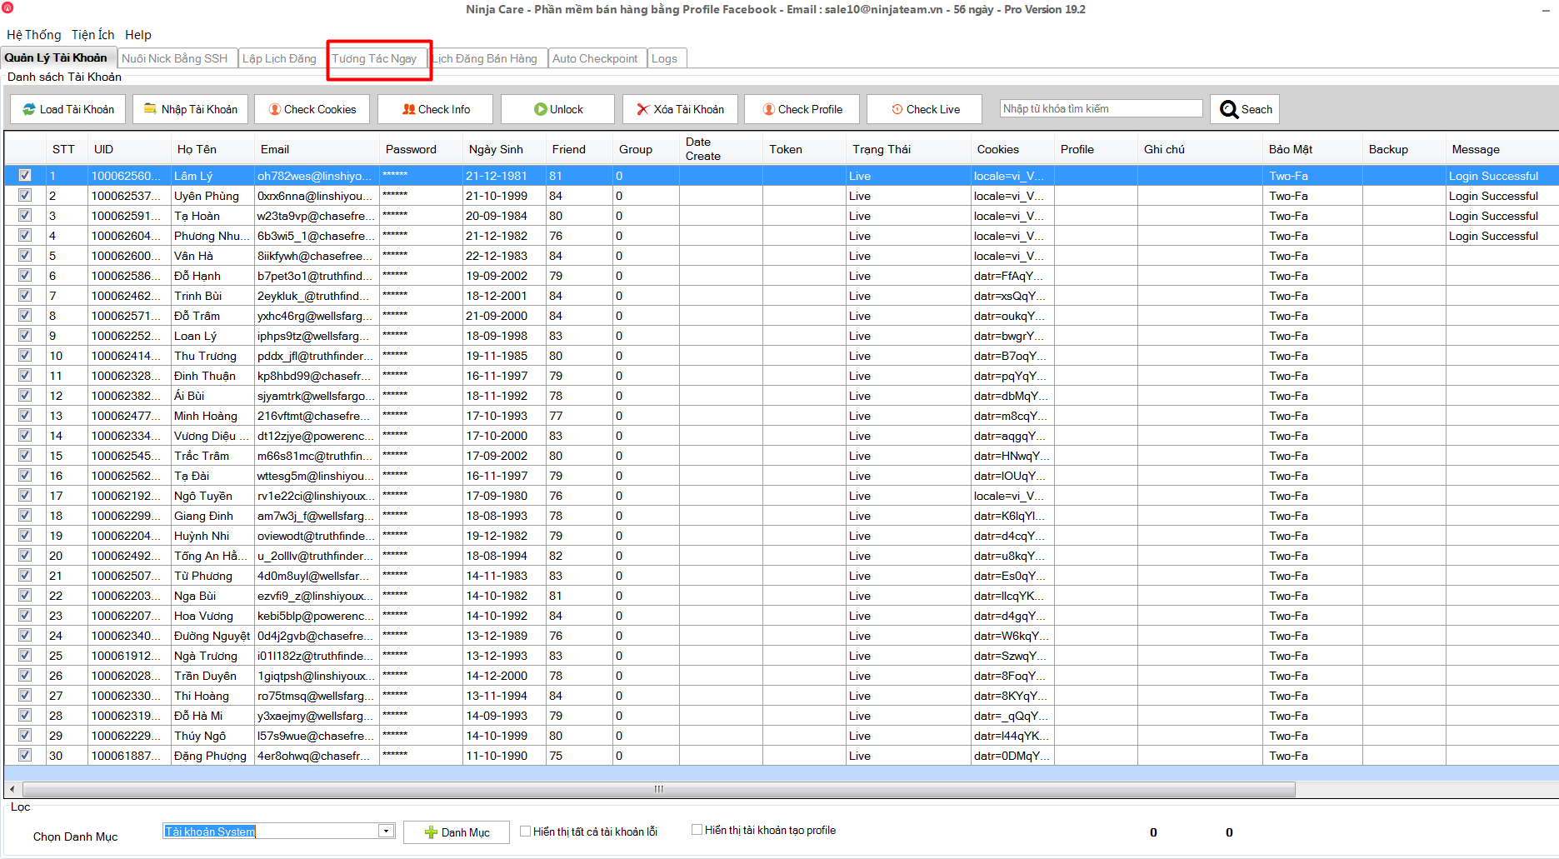Switch to Lịch Đăng Bán Hàng tab
This screenshot has height=859, width=1559.
[x=486, y=58]
